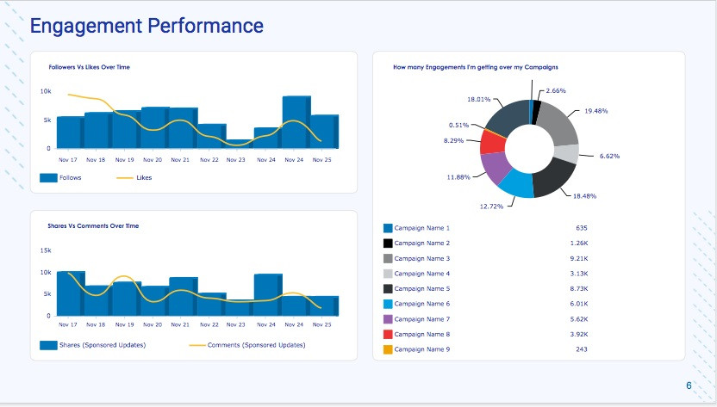This screenshot has height=407, width=717.
Task: Click the 9.21K engagement value
Action: pos(579,258)
